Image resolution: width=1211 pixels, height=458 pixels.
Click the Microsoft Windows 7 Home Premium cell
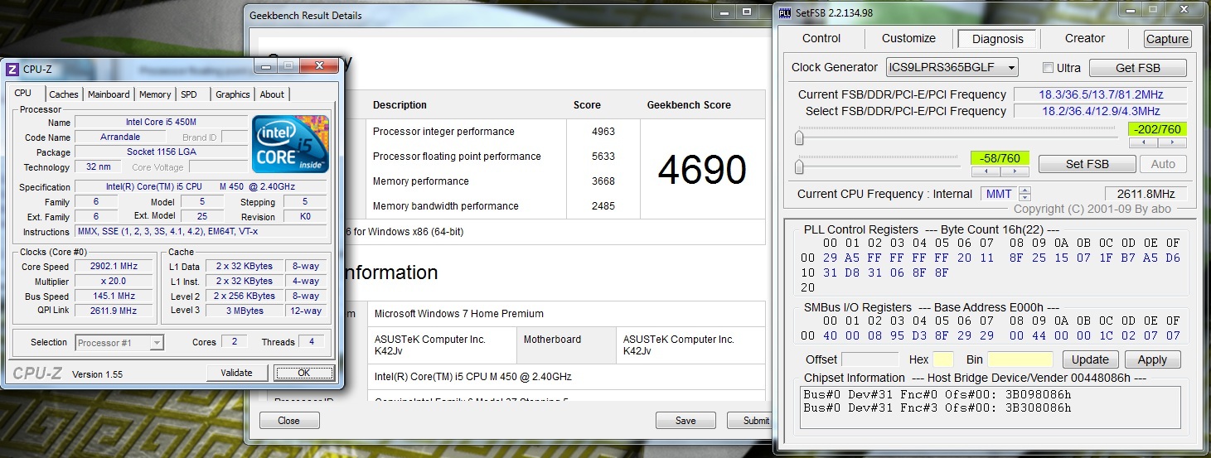pyautogui.click(x=566, y=314)
